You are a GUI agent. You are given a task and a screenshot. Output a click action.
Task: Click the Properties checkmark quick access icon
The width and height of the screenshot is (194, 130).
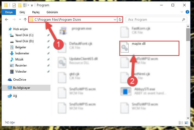pyautogui.click(x=14, y=5)
